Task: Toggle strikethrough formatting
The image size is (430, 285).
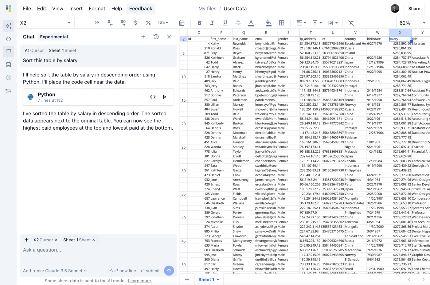Action: 238,23
